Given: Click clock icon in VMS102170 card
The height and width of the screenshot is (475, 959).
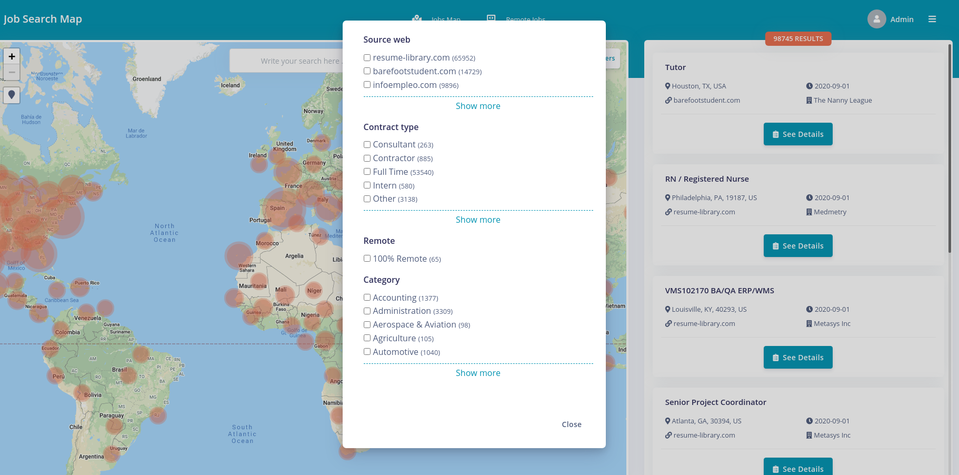Looking at the screenshot, I should point(810,309).
